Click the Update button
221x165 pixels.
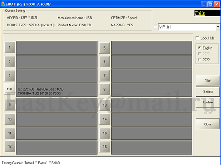[x=208, y=102]
